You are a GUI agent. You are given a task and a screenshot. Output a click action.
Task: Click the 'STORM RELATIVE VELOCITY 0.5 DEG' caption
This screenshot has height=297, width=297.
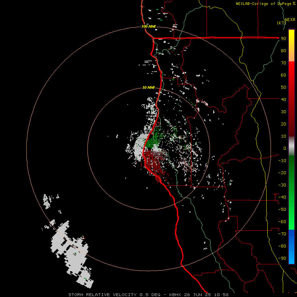[x=114, y=295]
